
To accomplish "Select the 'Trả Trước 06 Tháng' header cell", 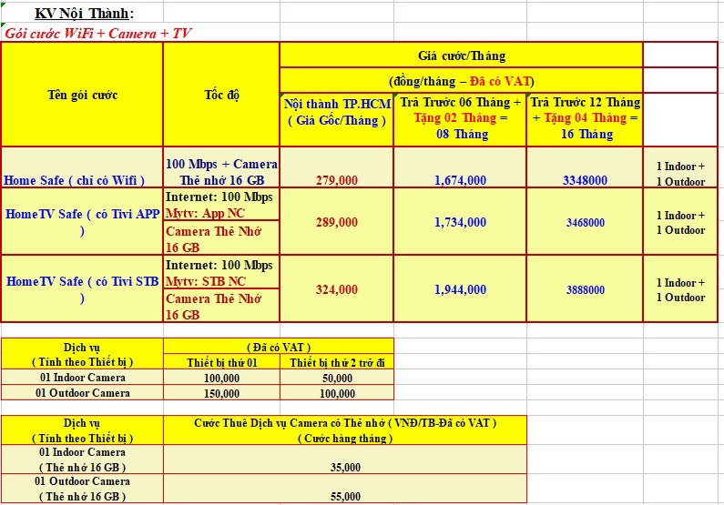I will pos(460,118).
